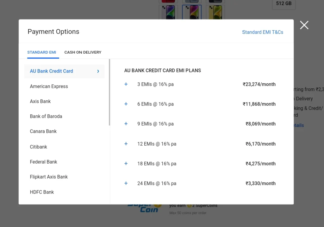Expand the 18 EMIs plan plus icon
This screenshot has width=324, height=227.
click(x=126, y=164)
